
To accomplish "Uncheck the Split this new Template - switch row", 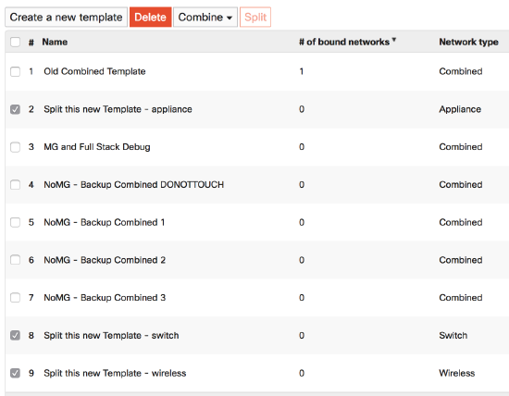I will tap(15, 335).
